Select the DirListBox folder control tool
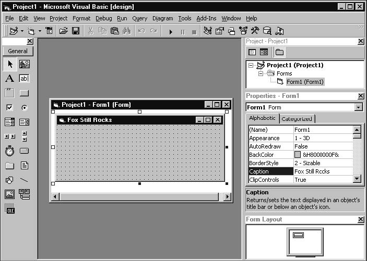 (9, 166)
